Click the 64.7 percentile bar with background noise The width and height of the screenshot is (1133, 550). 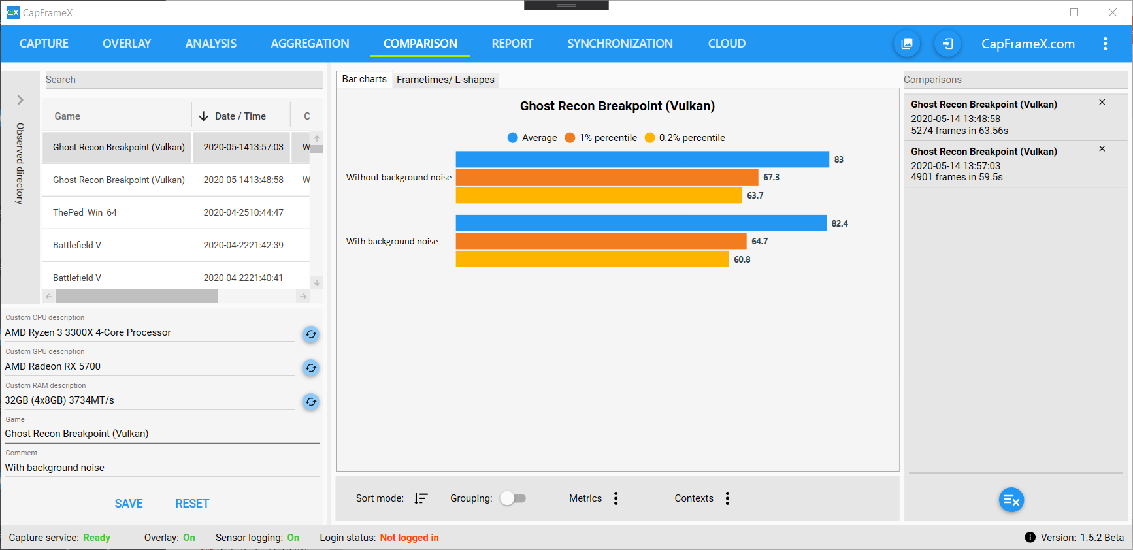tap(601, 241)
